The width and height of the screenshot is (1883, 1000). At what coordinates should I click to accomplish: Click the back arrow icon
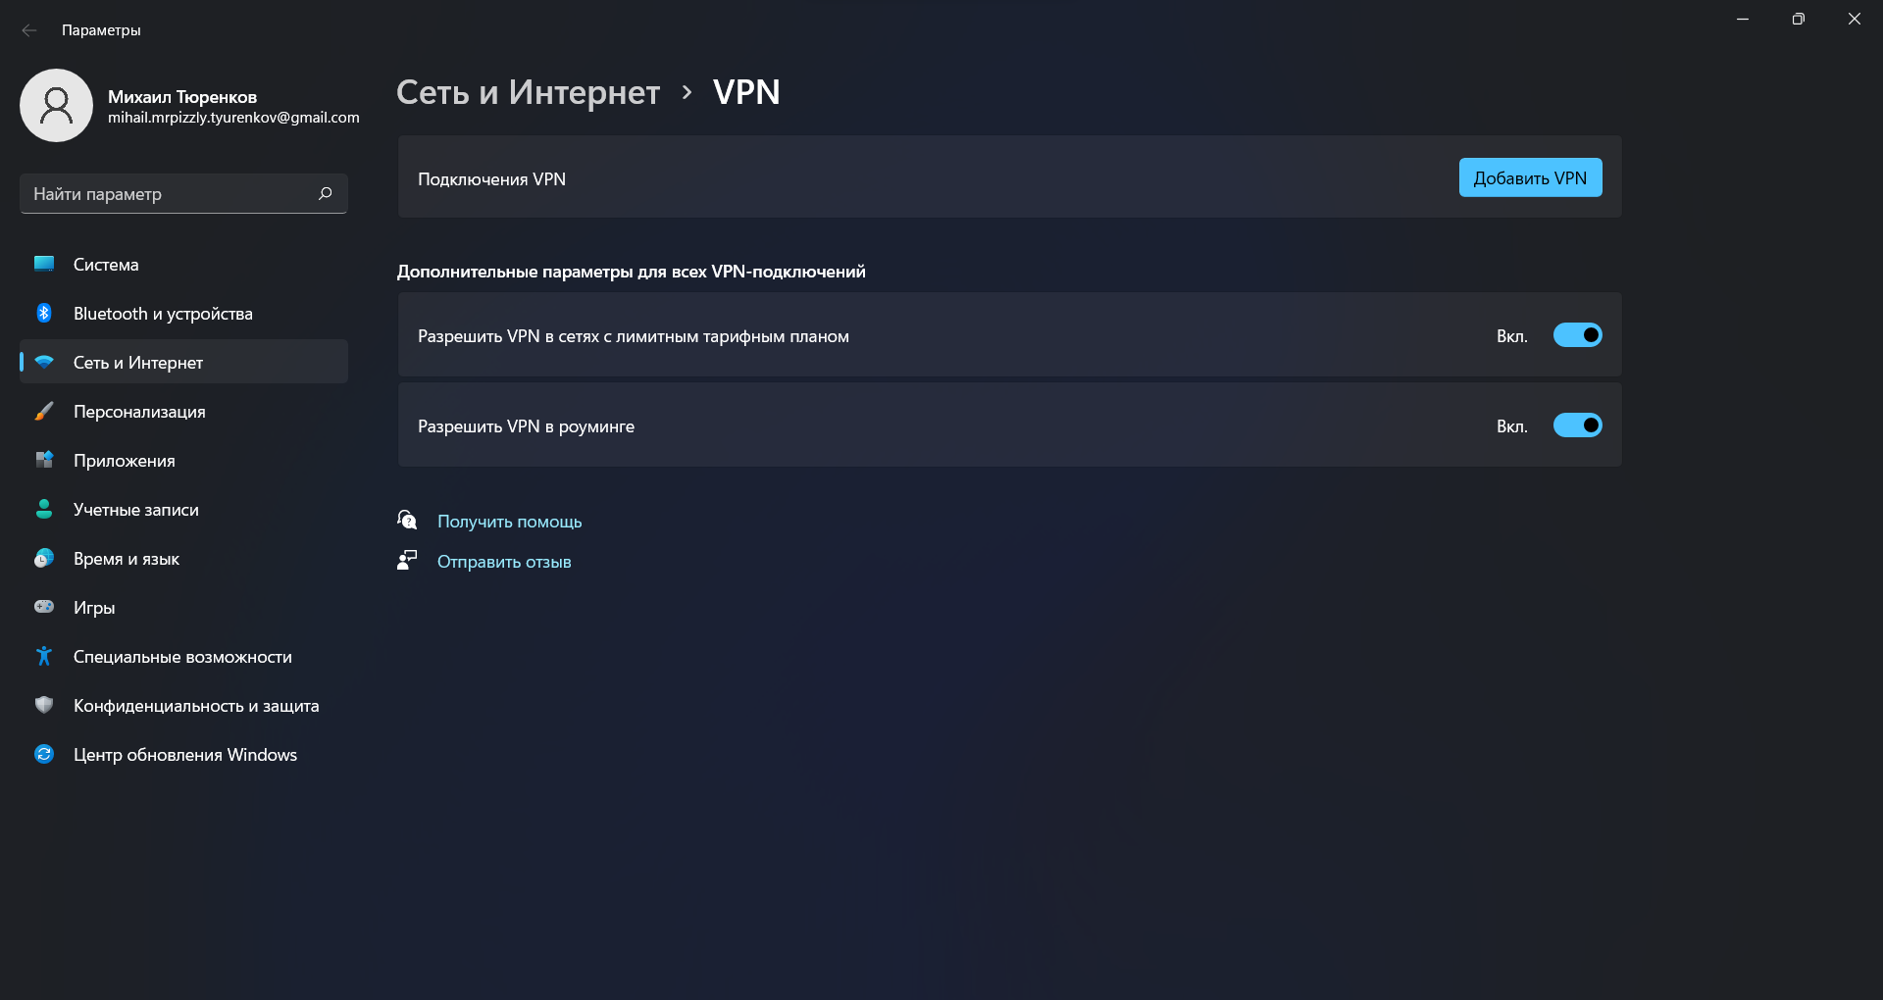point(29,30)
